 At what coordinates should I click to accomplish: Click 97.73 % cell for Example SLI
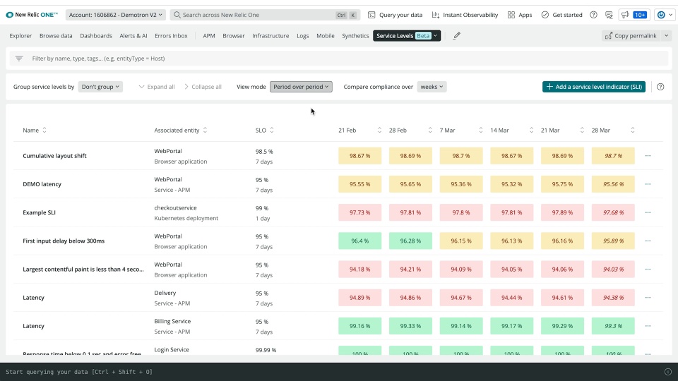(359, 212)
